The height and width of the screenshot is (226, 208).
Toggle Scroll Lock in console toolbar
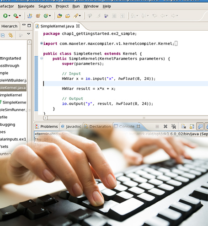192,126
